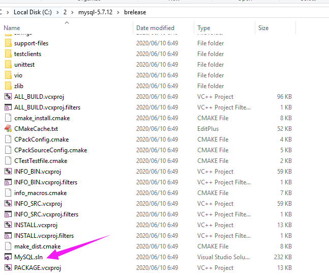329x275 pixels.
Task: Select the ALL_BUILD.vcxproj file name
Action: coord(39,97)
